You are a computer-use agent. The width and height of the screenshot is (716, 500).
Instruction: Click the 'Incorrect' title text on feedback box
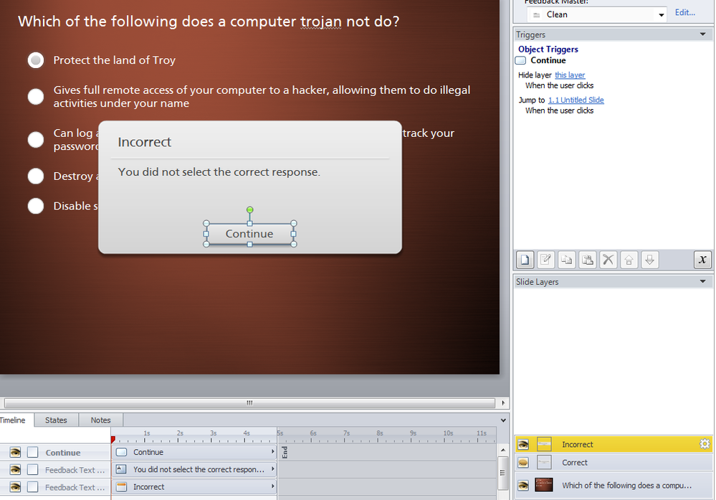(x=144, y=142)
